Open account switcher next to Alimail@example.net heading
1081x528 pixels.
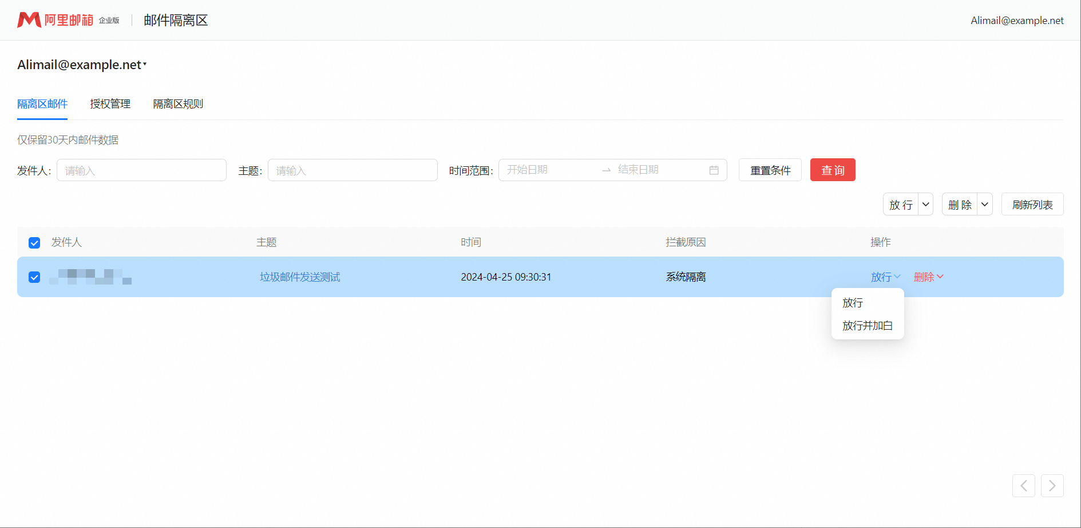145,65
